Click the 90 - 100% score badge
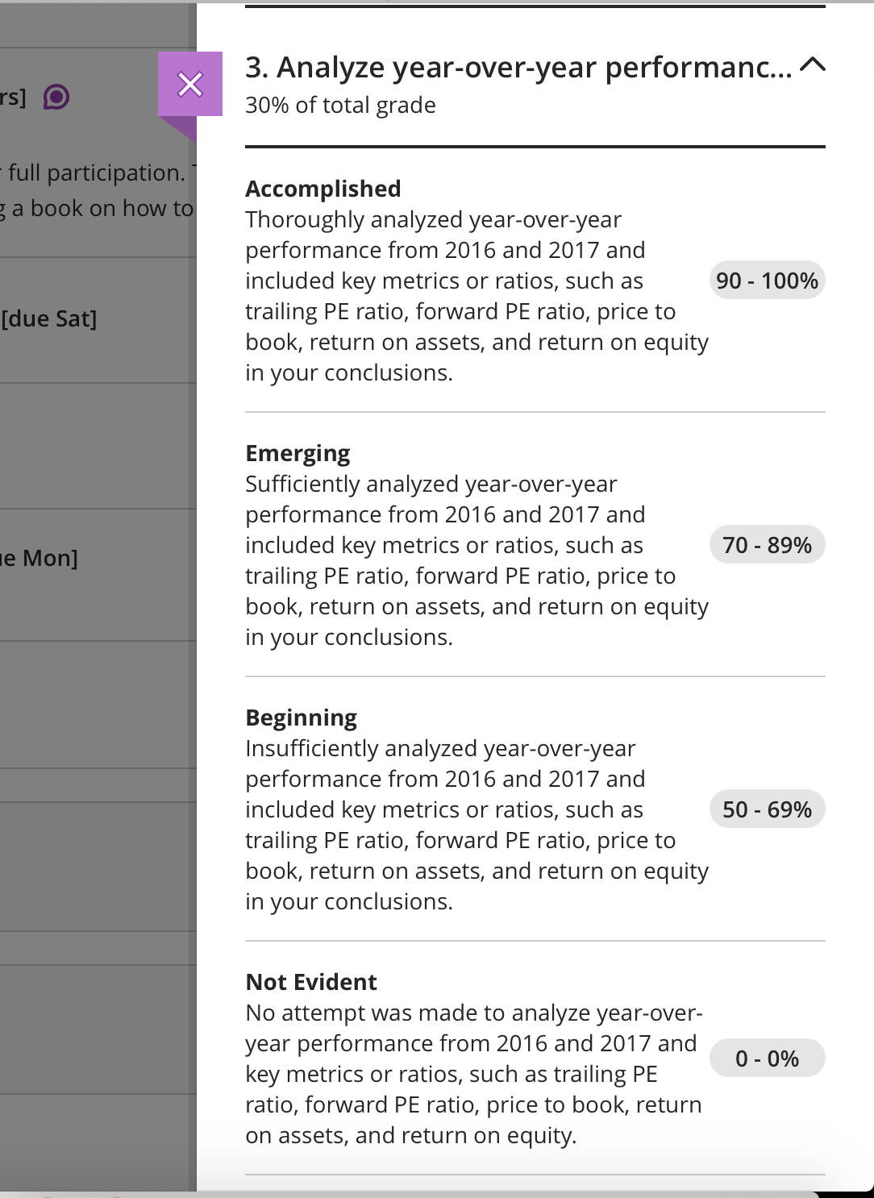The height and width of the screenshot is (1198, 874). (768, 281)
